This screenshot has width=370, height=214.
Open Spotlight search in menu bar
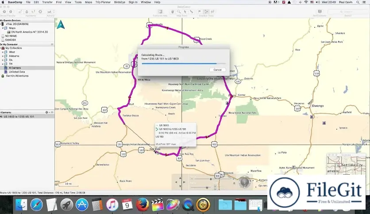pyautogui.click(x=358, y=2)
